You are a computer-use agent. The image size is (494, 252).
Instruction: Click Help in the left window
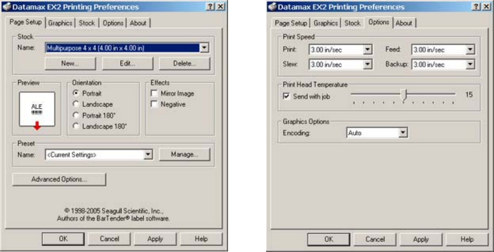(x=201, y=239)
